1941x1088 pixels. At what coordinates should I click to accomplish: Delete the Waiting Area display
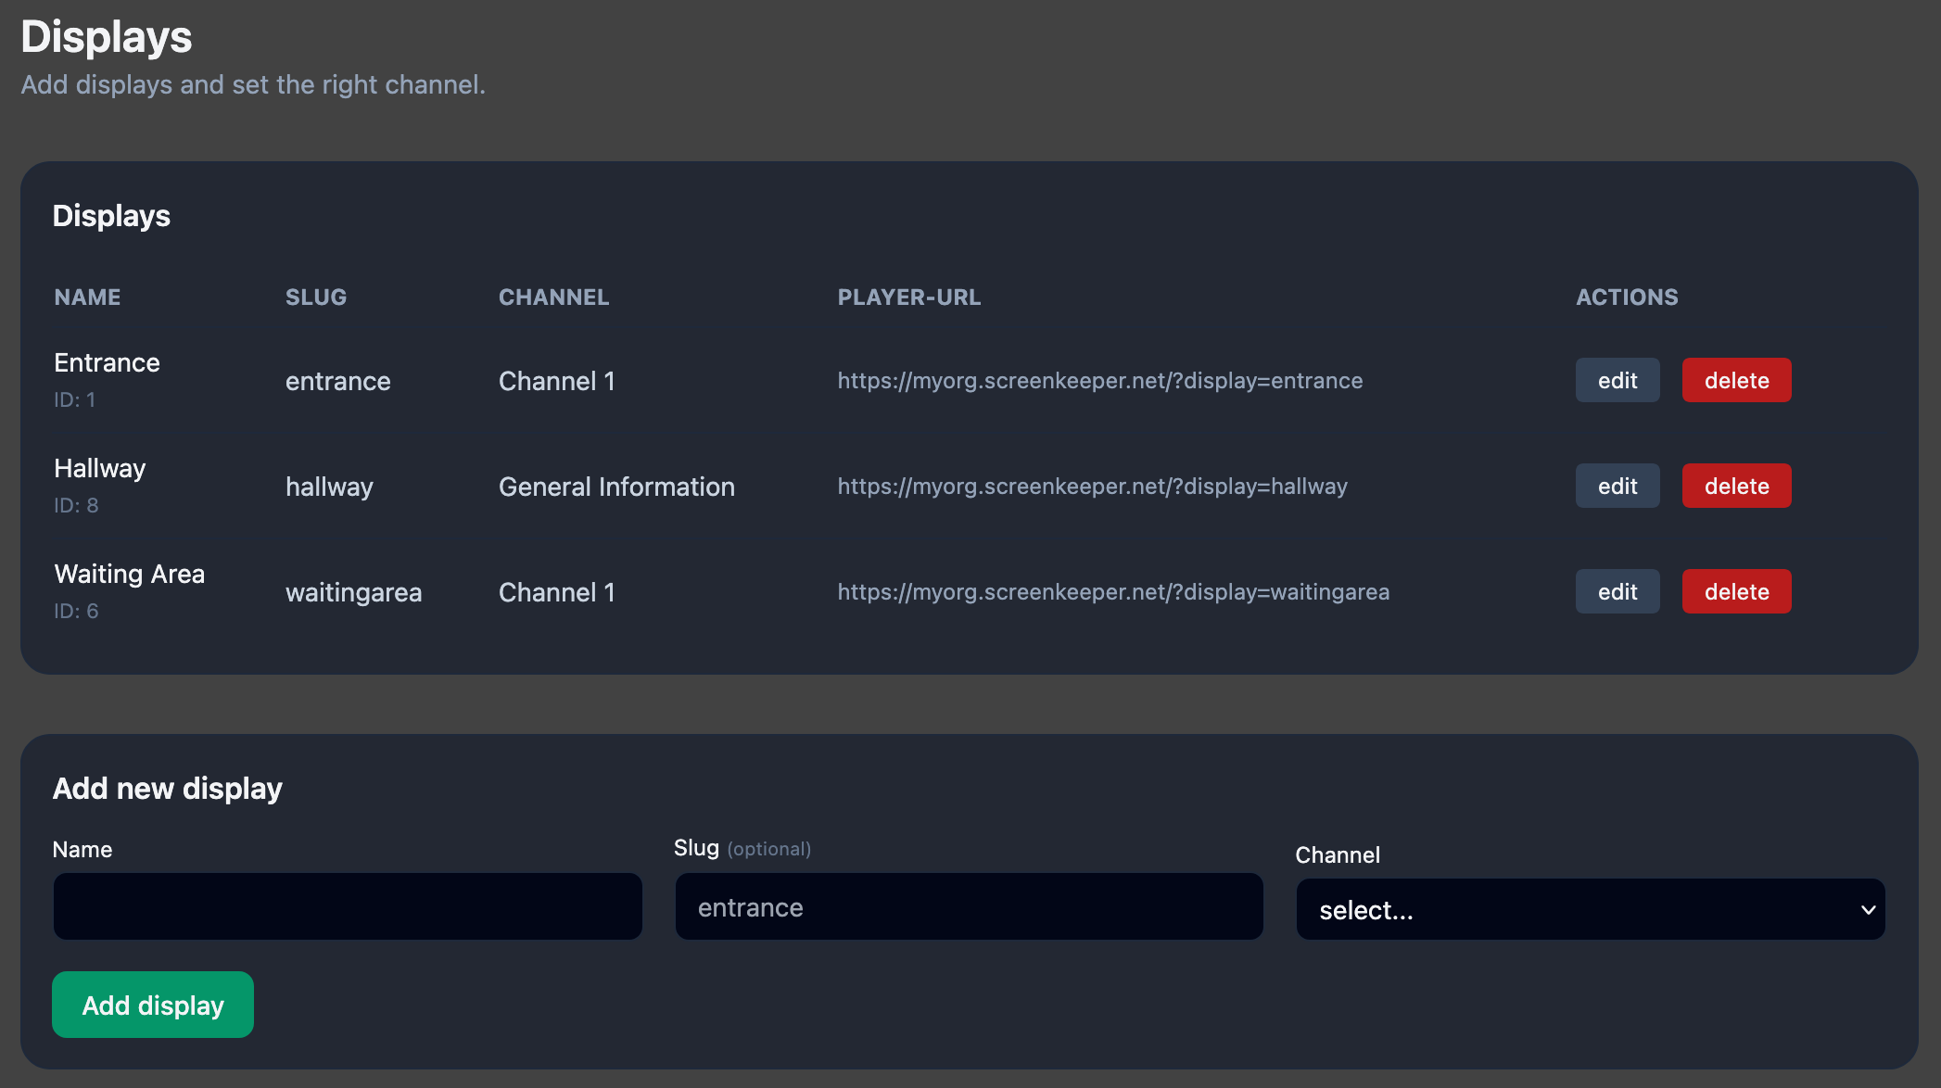pos(1736,591)
